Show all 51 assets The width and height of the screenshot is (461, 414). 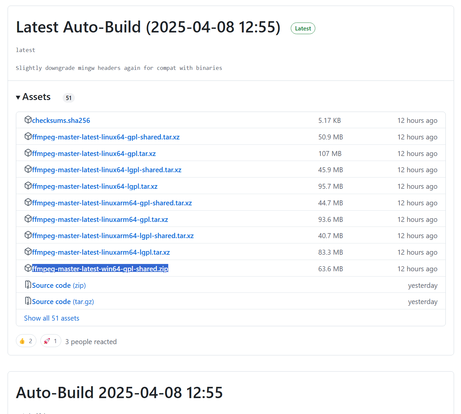coord(52,318)
